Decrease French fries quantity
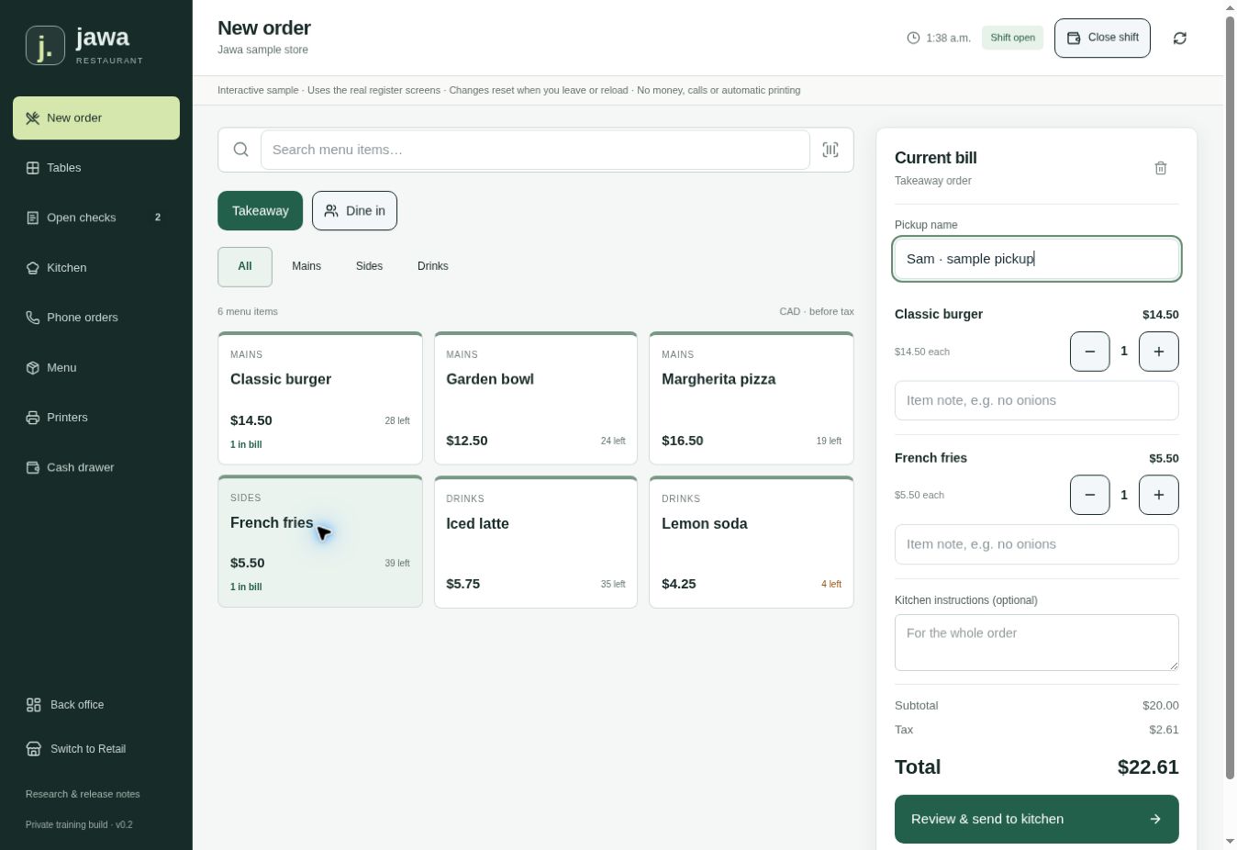The image size is (1237, 850). [x=1090, y=495]
